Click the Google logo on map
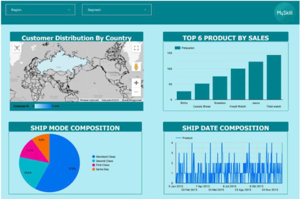The image size is (300, 199). (19, 99)
